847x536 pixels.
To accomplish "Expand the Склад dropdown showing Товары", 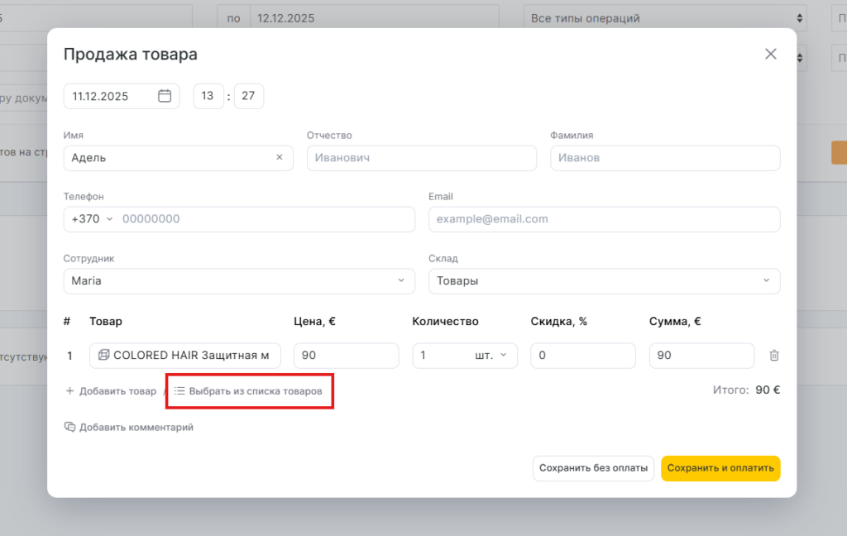I will point(604,280).
